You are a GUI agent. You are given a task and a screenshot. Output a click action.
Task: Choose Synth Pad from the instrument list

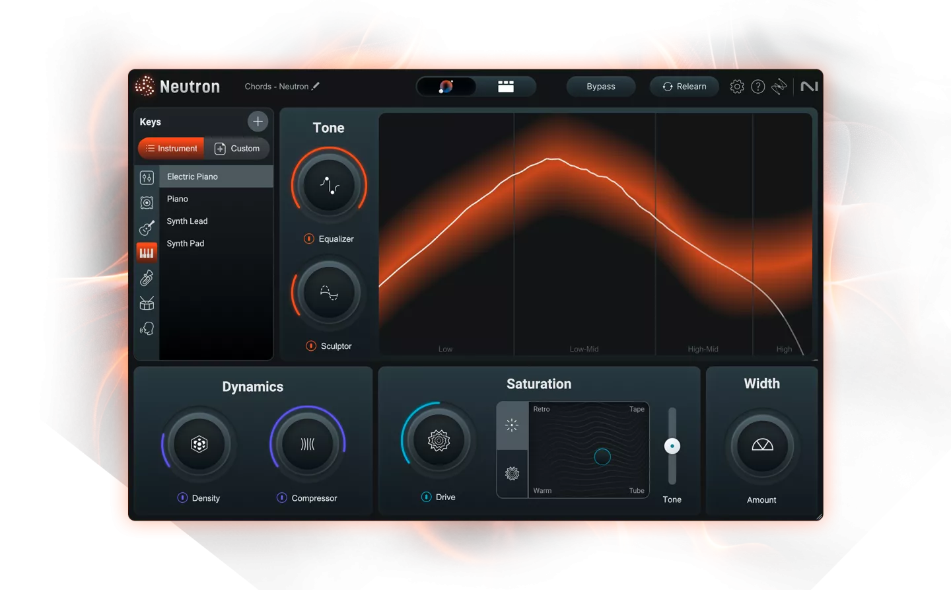(x=186, y=243)
